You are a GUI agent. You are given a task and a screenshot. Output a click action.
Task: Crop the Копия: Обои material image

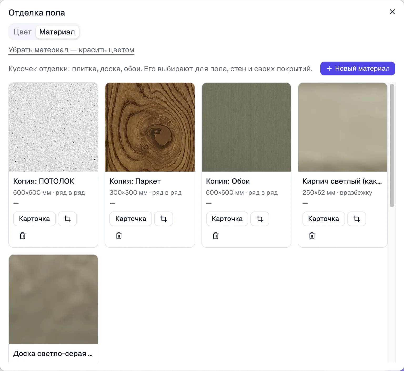[x=260, y=219]
